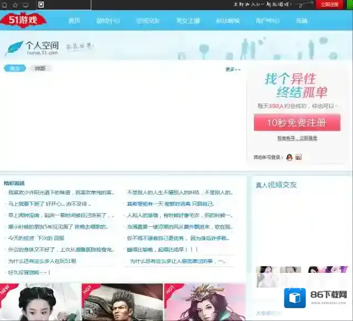Select the 美女 tab

coord(15,68)
